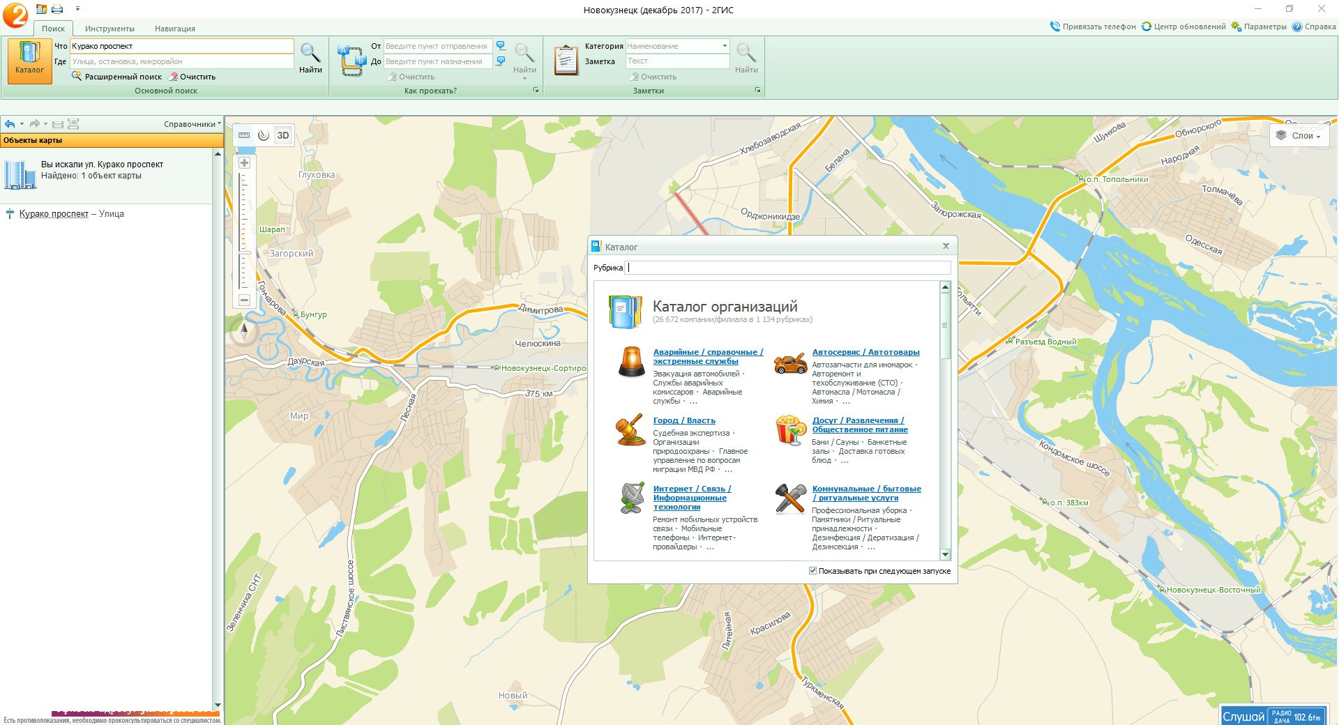Open the Справочники dropdown
This screenshot has height=725, width=1339.
(192, 124)
